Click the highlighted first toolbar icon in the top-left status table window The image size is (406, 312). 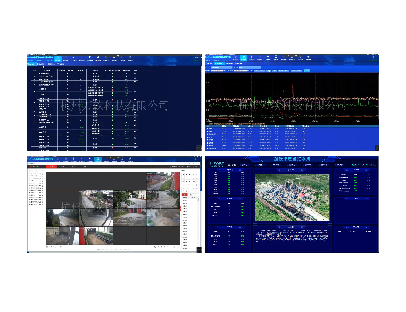coord(57,58)
